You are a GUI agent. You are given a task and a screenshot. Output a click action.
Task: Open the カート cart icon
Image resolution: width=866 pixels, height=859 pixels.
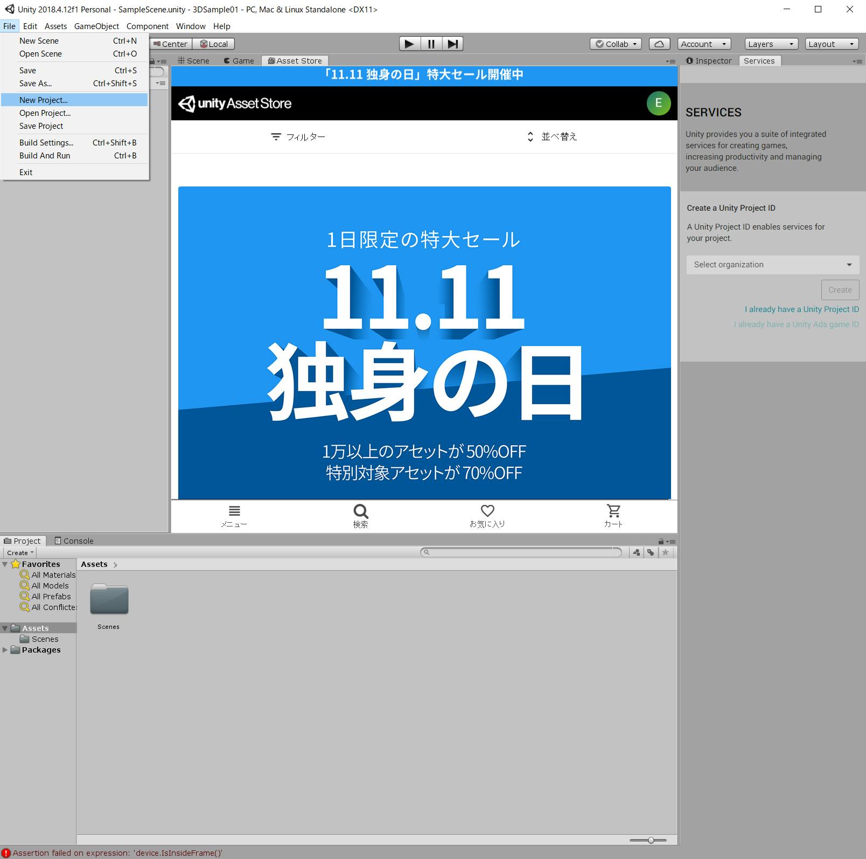tap(613, 516)
